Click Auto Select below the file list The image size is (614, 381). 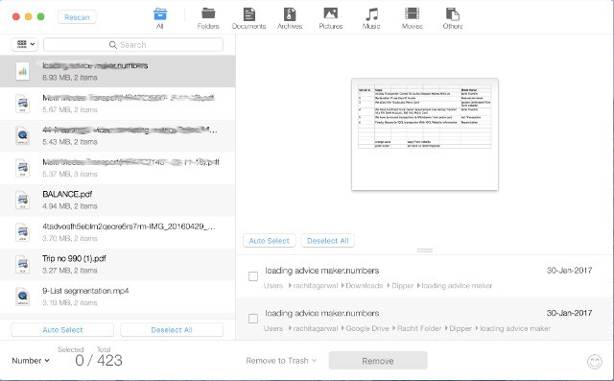pos(62,330)
